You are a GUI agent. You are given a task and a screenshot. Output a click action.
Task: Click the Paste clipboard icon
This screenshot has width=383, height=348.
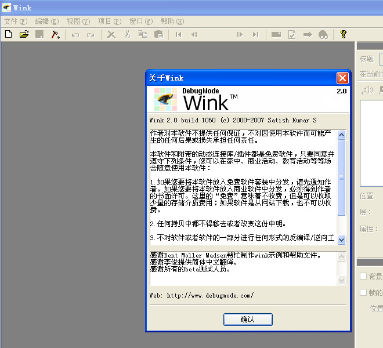point(159,34)
